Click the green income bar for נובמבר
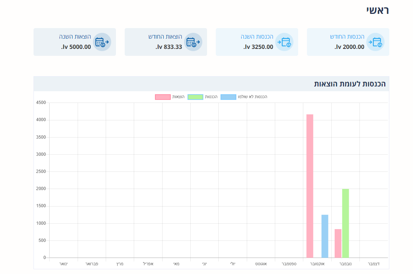413x274 pixels. [x=345, y=223]
